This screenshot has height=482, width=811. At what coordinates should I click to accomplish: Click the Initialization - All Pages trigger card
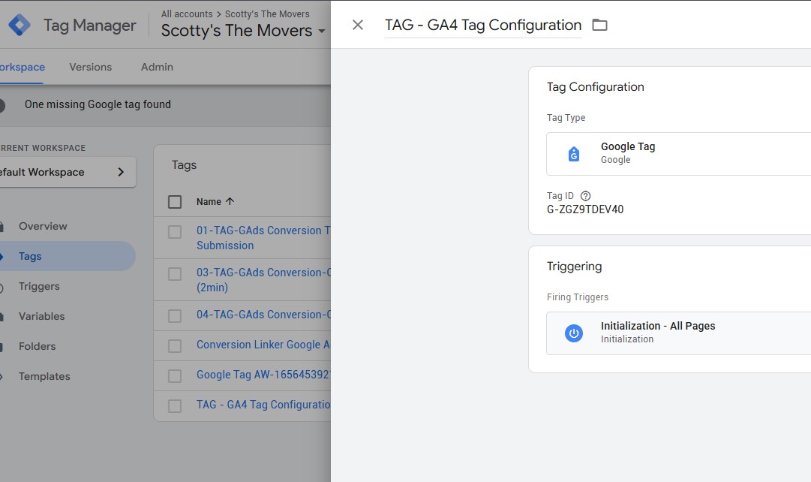pos(679,333)
